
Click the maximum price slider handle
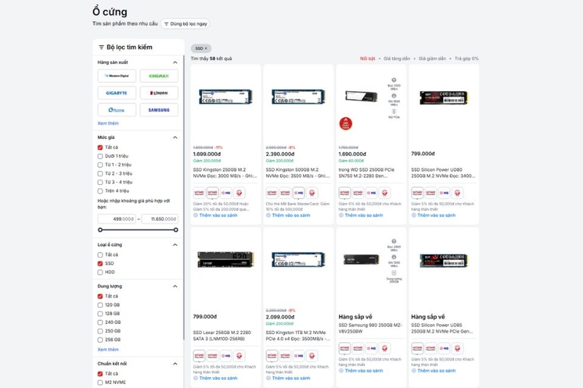(176, 230)
